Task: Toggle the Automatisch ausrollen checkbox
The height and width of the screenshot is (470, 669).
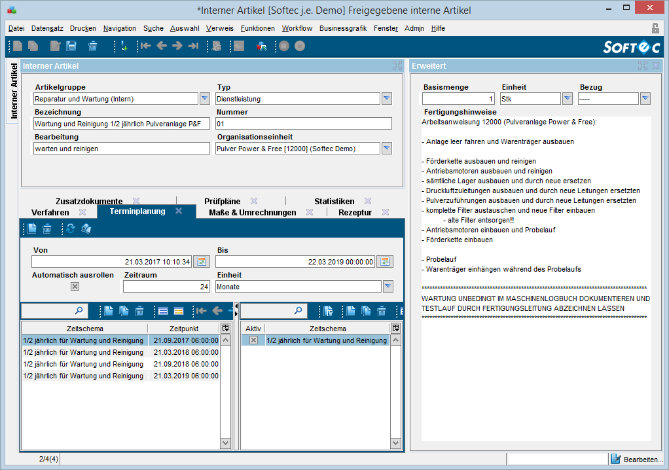Action: 75,287
